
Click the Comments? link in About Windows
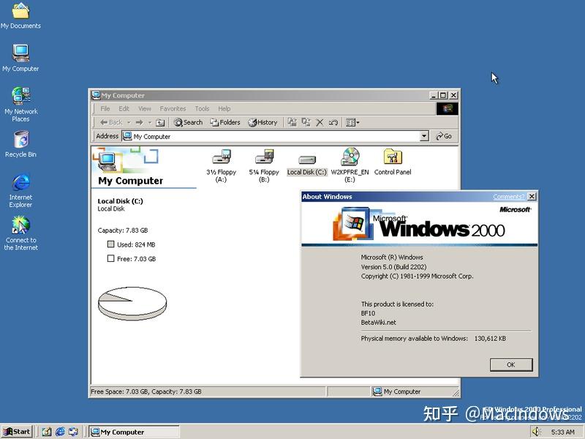pos(514,196)
